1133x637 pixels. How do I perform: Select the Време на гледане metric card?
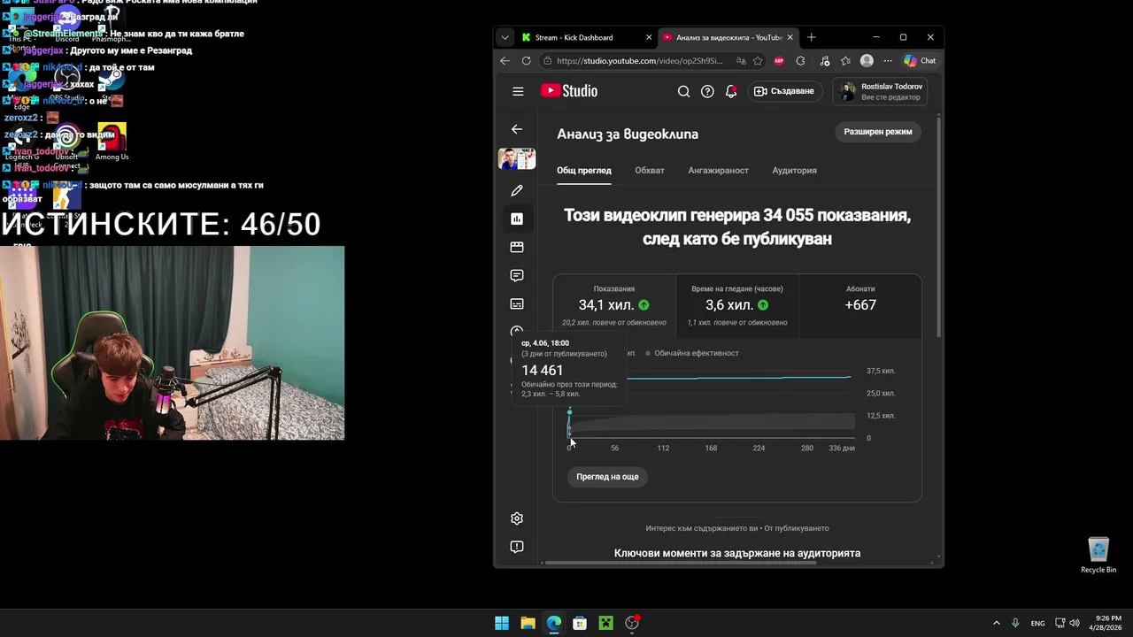(737, 305)
